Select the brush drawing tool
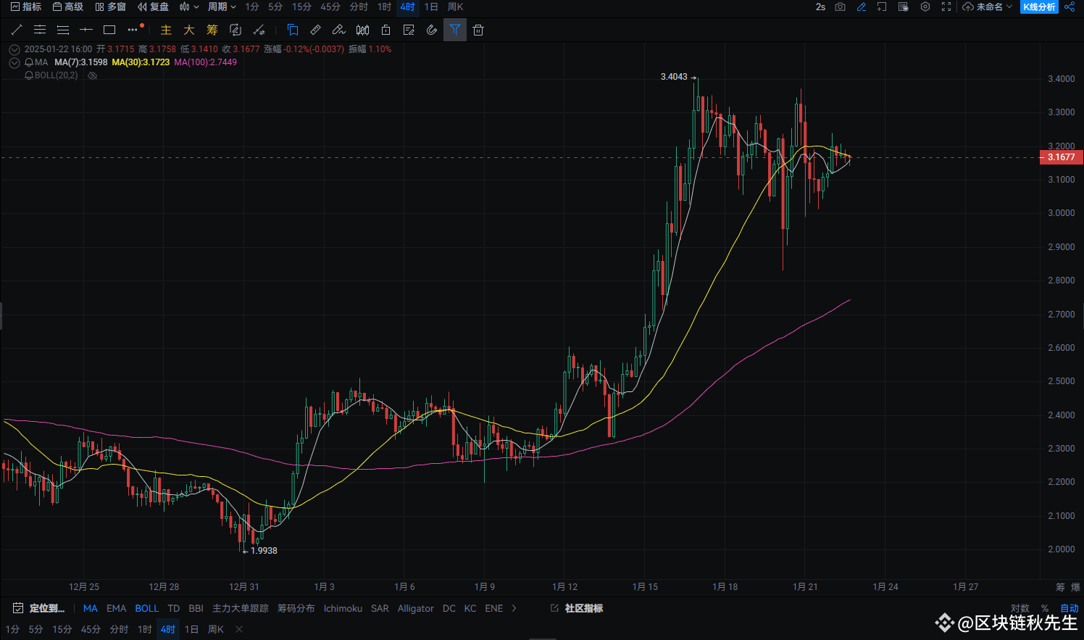 click(x=338, y=30)
